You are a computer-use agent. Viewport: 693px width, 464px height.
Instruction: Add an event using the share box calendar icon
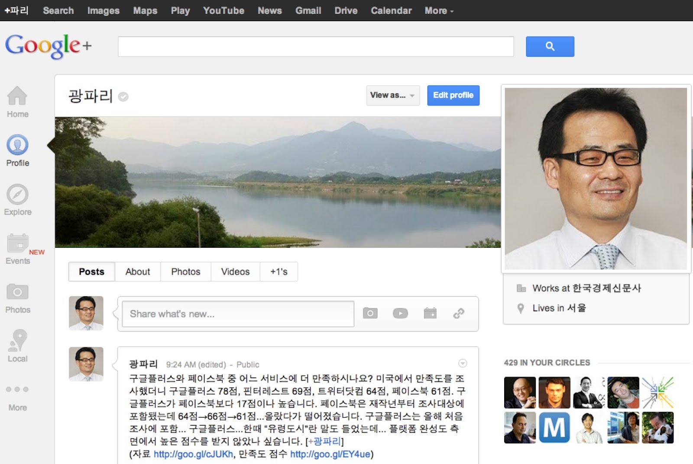pos(430,313)
